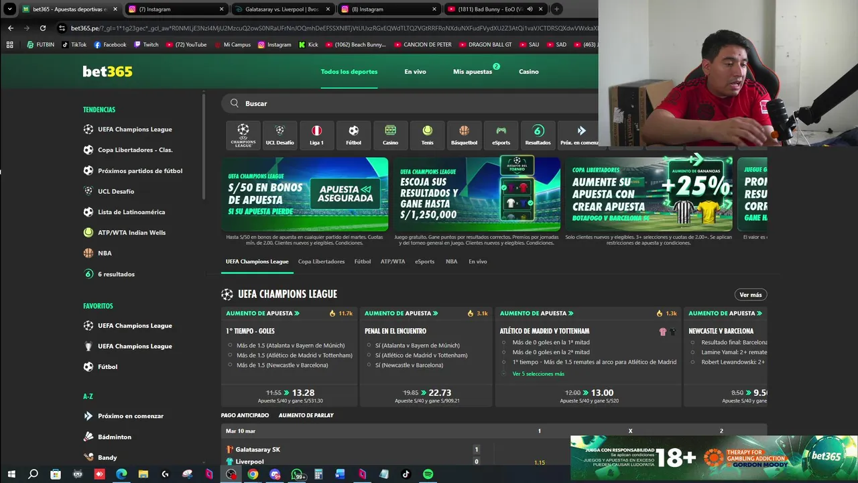858x483 pixels.
Task: Switch to En vivo tab
Action: [x=415, y=72]
